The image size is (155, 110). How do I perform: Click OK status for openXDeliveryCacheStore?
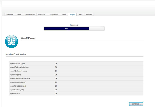pyautogui.click(x=56, y=79)
